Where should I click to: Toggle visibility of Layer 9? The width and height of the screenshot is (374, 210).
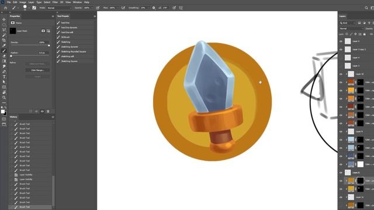coord(341,131)
